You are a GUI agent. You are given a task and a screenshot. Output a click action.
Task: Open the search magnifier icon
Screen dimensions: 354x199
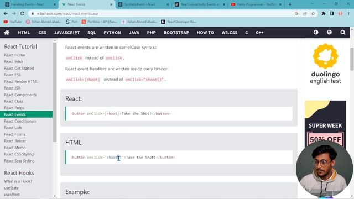pos(343,32)
